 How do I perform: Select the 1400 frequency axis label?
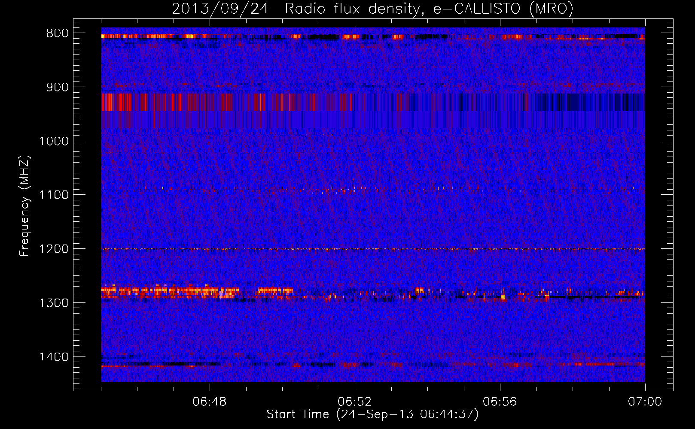tap(54, 357)
